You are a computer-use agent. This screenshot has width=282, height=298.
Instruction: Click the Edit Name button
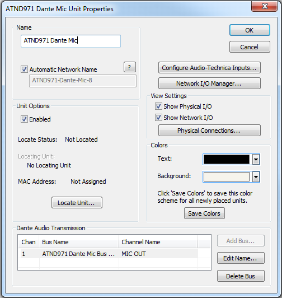tap(241, 258)
